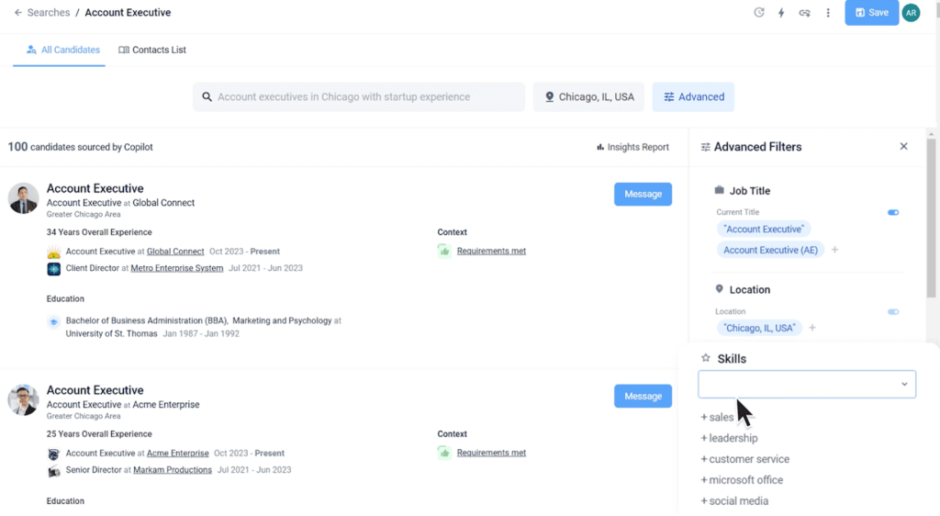940x516 pixels.
Task: Toggle the Location filter switch
Action: coord(893,311)
